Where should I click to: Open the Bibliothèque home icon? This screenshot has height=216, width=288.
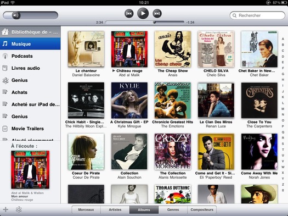pos(5,32)
